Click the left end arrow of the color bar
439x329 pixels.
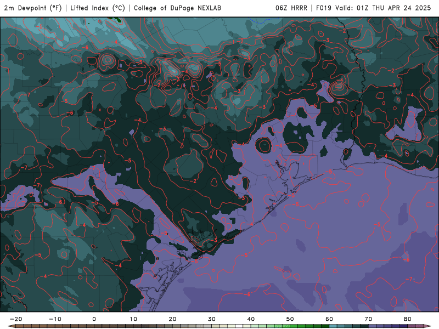(11, 326)
